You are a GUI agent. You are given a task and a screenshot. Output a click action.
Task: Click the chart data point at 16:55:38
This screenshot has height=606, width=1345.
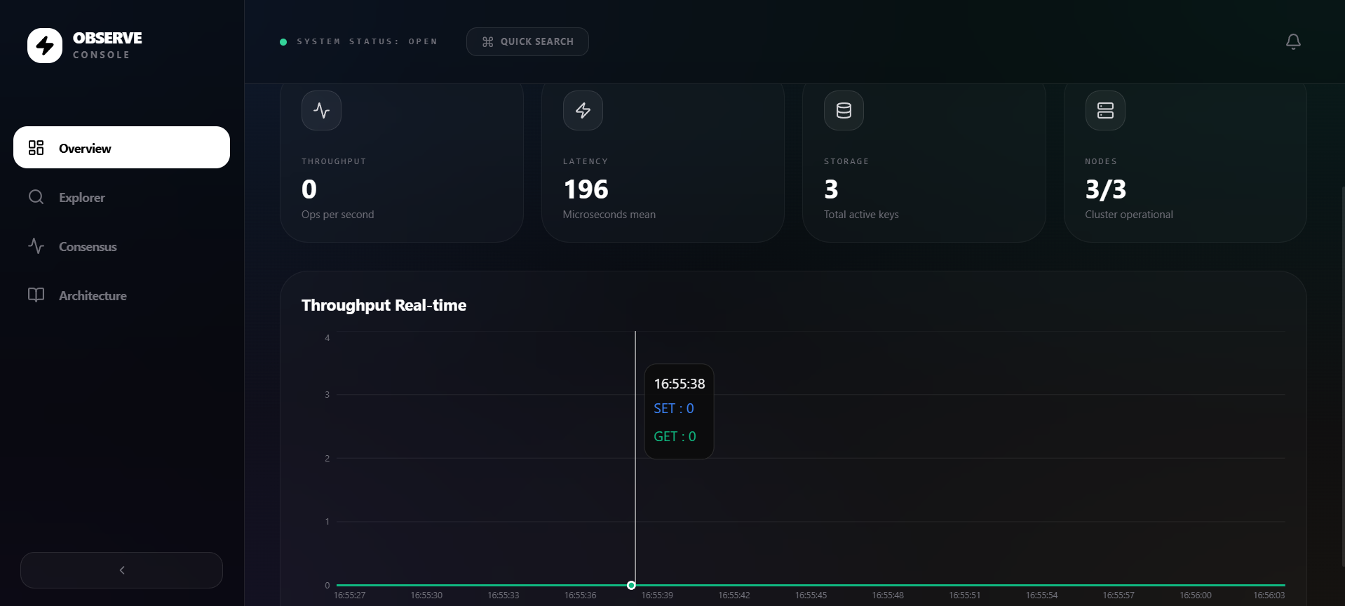tap(631, 585)
